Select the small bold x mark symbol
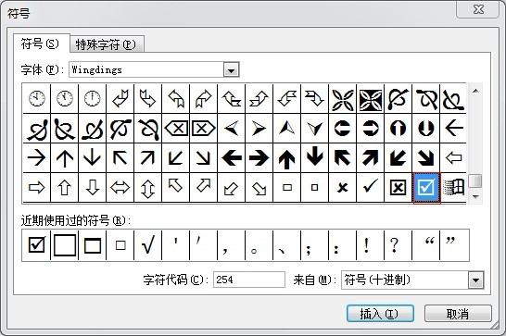506x336 pixels. pyautogui.click(x=342, y=187)
